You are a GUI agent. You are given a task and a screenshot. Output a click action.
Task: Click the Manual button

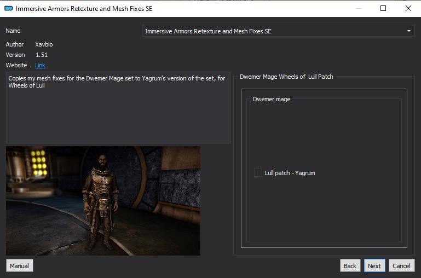pyautogui.click(x=20, y=265)
